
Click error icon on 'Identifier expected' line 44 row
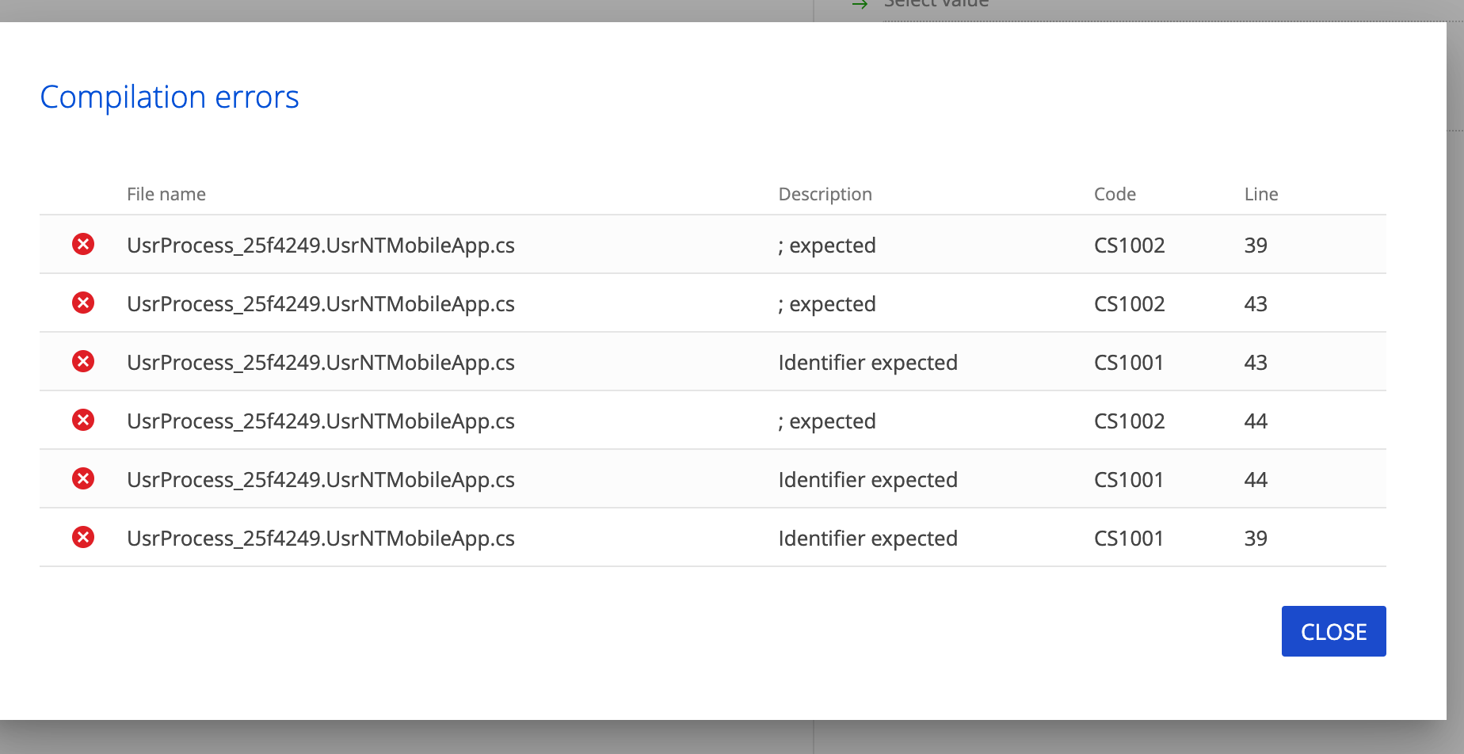pos(83,478)
